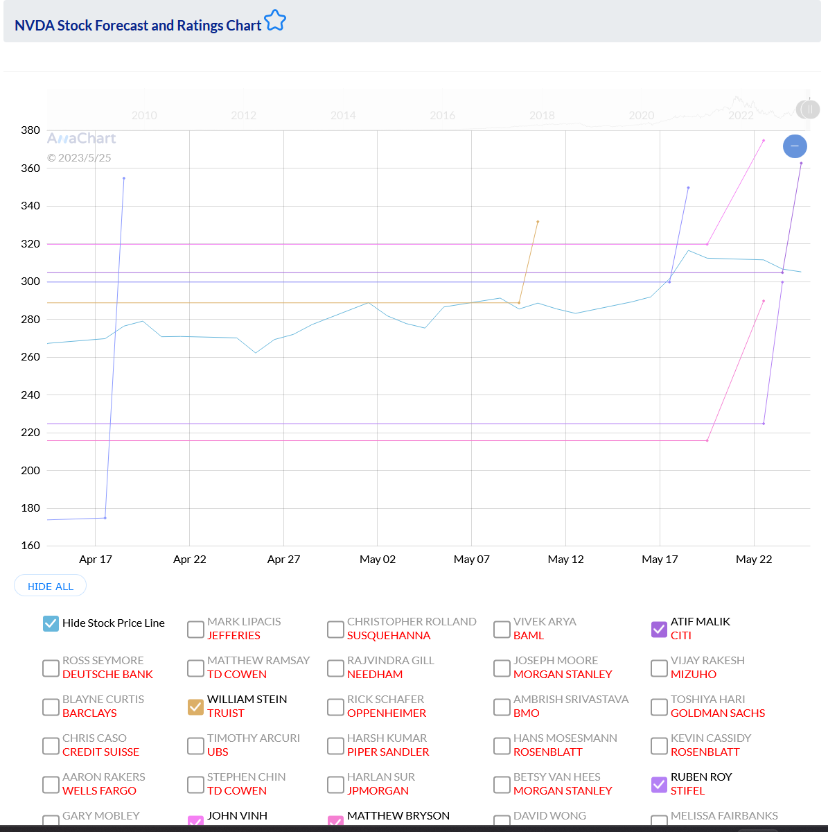Viewport: 828px width, 832px height.
Task: Click the JEFFERIES firm label
Action: point(234,635)
